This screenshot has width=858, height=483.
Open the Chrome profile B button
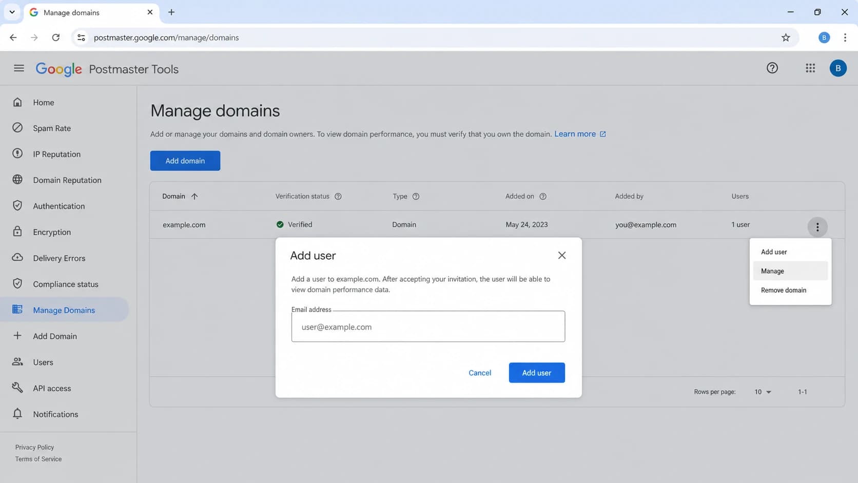pos(824,37)
